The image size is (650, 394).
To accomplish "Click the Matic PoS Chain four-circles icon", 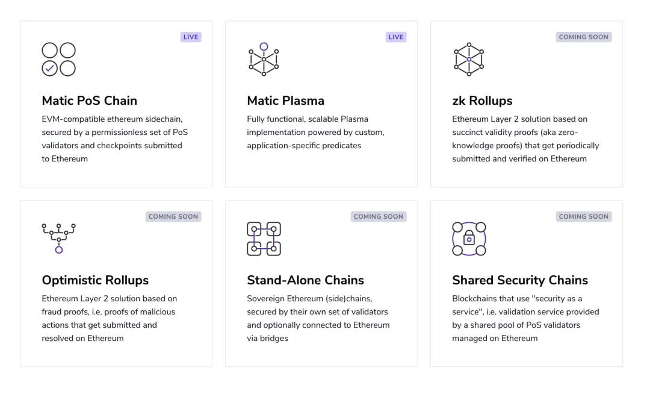I will pos(58,59).
